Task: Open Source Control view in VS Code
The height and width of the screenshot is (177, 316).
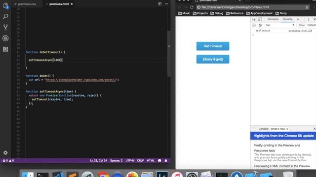Action: click(x=5, y=27)
